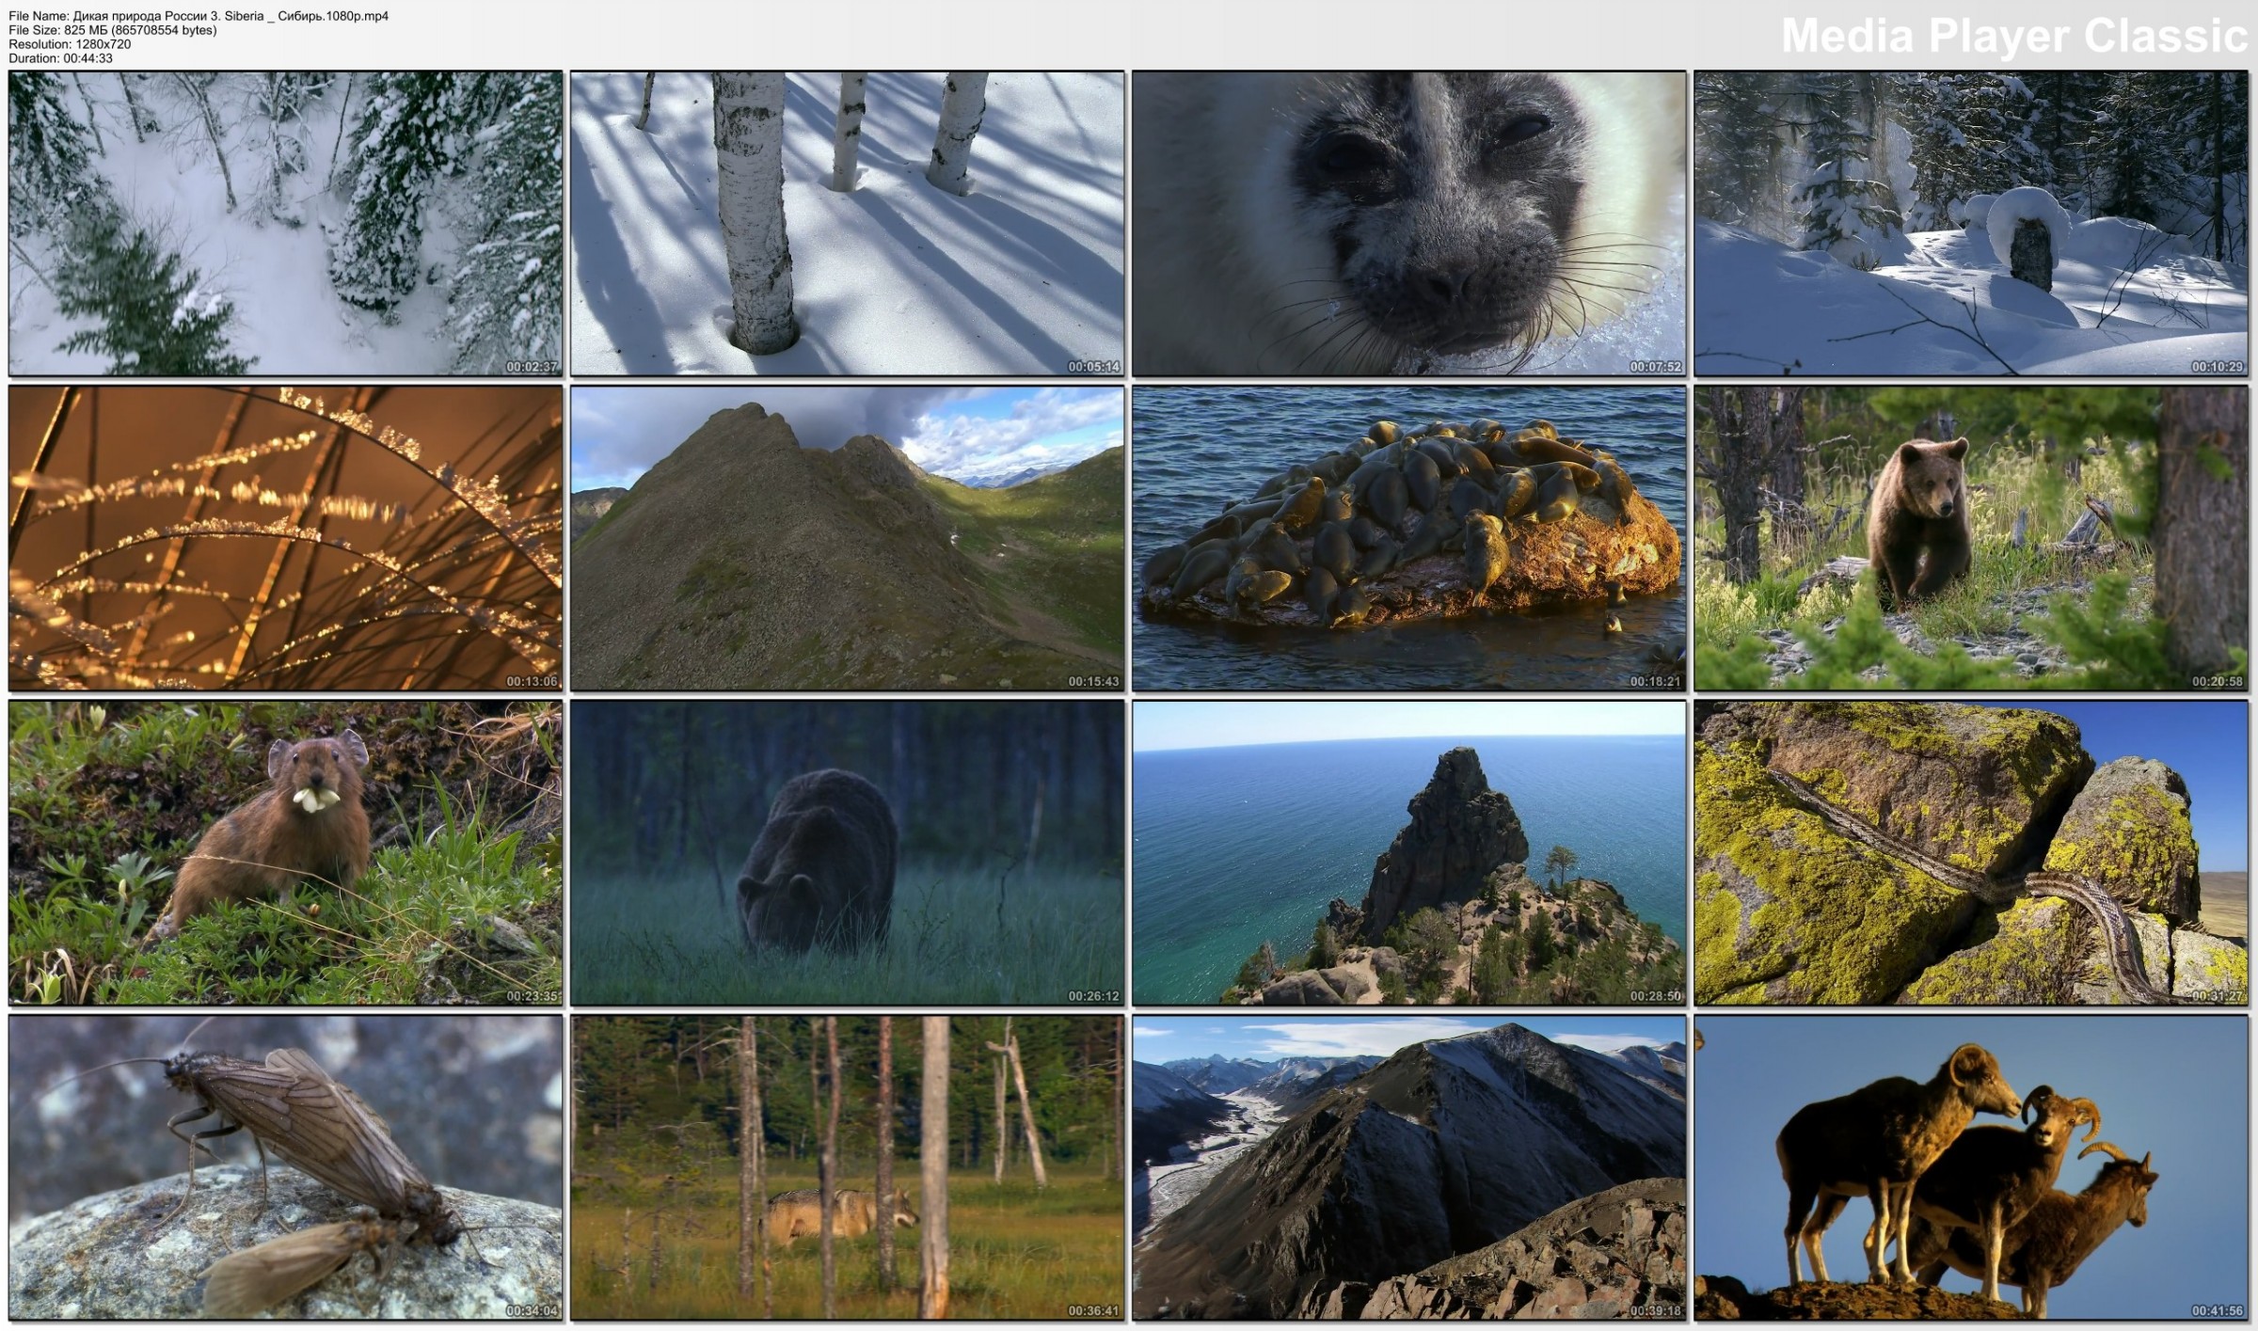Click the Media Player Classic watermark text
Image resolution: width=2258 pixels, height=1331 pixels.
pyautogui.click(x=2013, y=36)
